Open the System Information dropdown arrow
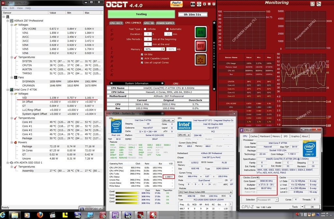 (x=162, y=83)
